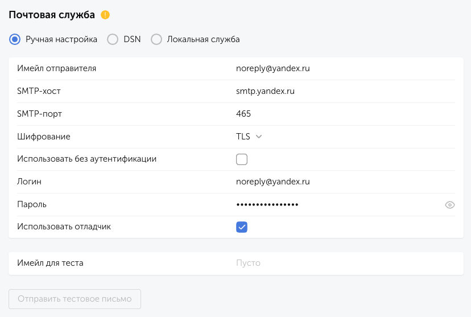Click the Использовать без аутентификации label
Image resolution: width=471 pixels, height=317 pixels.
tap(87, 159)
